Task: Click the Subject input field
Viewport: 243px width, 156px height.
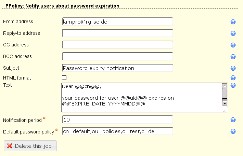Action: 117,68
